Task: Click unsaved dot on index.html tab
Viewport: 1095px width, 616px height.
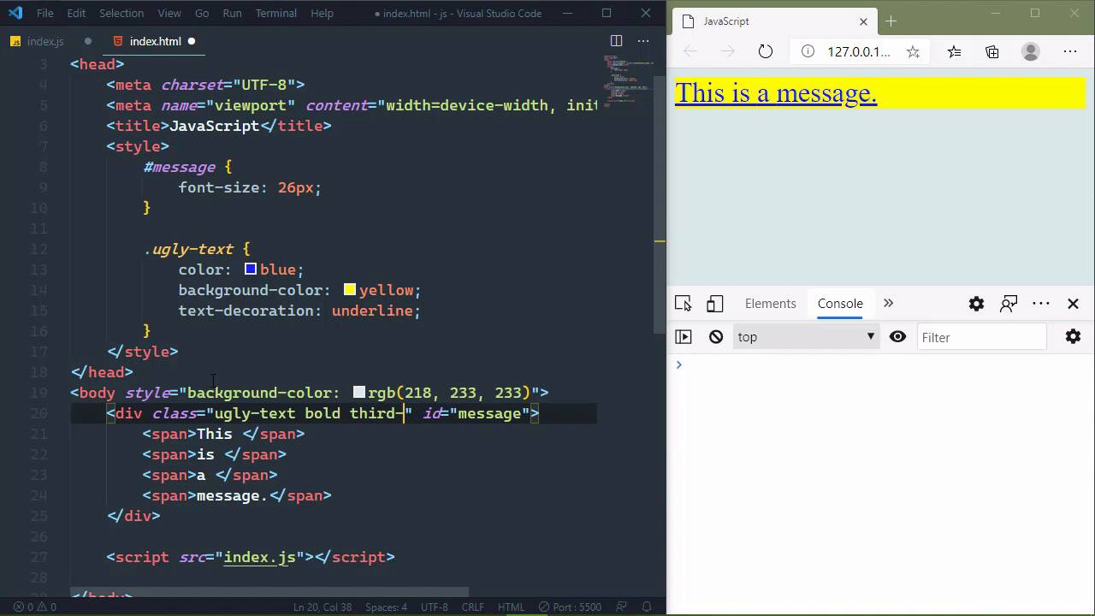Action: (x=192, y=41)
